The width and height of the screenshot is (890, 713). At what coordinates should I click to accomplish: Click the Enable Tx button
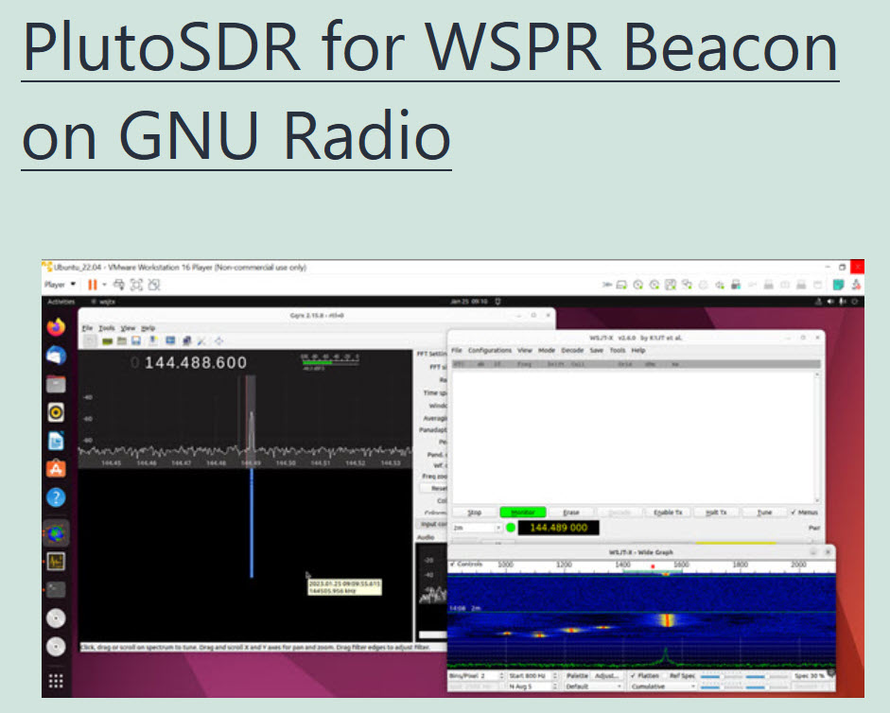click(669, 513)
